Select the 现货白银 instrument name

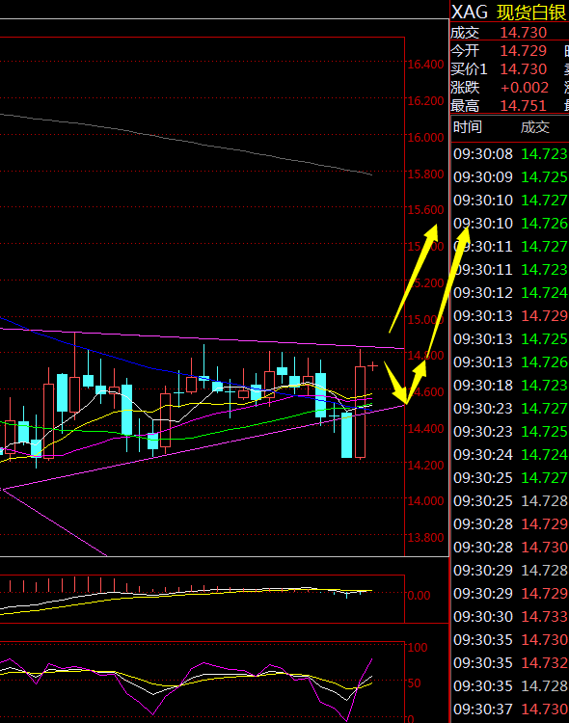531,13
